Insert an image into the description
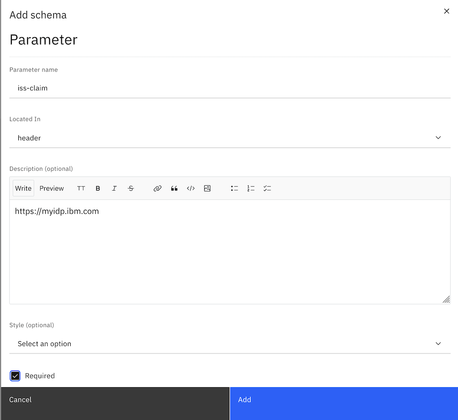Screen dimensions: 458x420 pos(207,188)
